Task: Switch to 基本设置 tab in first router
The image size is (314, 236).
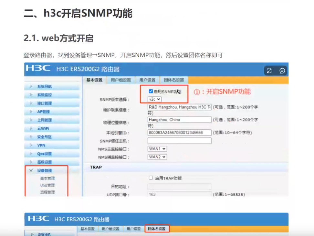Action: 94,80
